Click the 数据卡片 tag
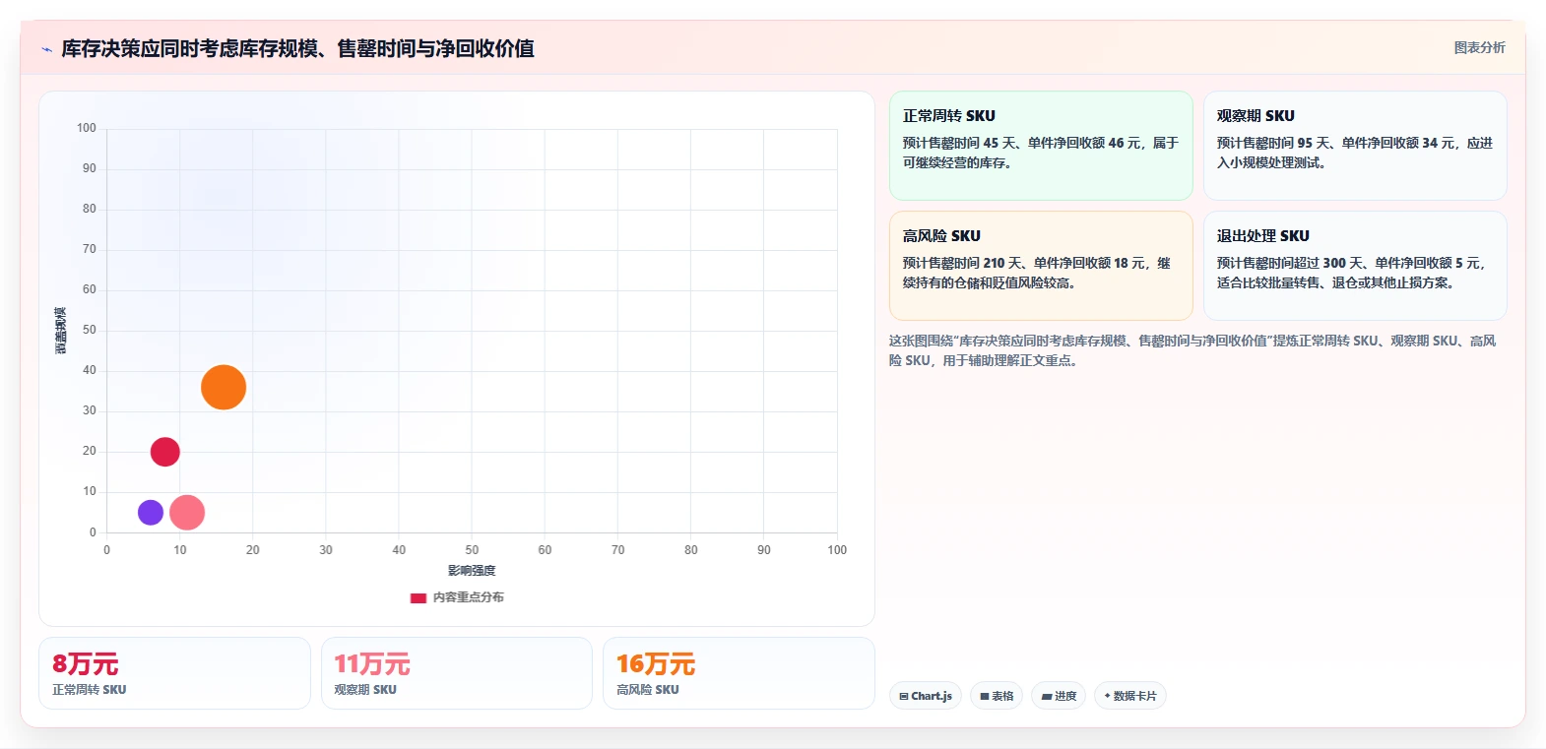 click(x=1130, y=696)
